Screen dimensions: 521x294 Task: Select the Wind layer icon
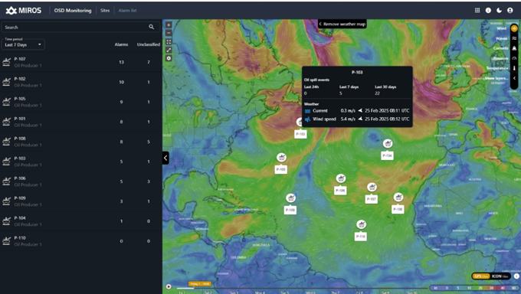[514, 28]
